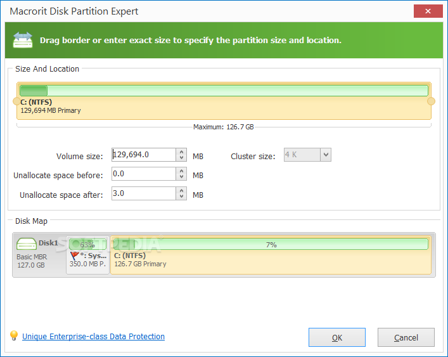This screenshot has height=357, width=448.
Task: Click the resize partition icon in green banner
Action: [x=23, y=40]
